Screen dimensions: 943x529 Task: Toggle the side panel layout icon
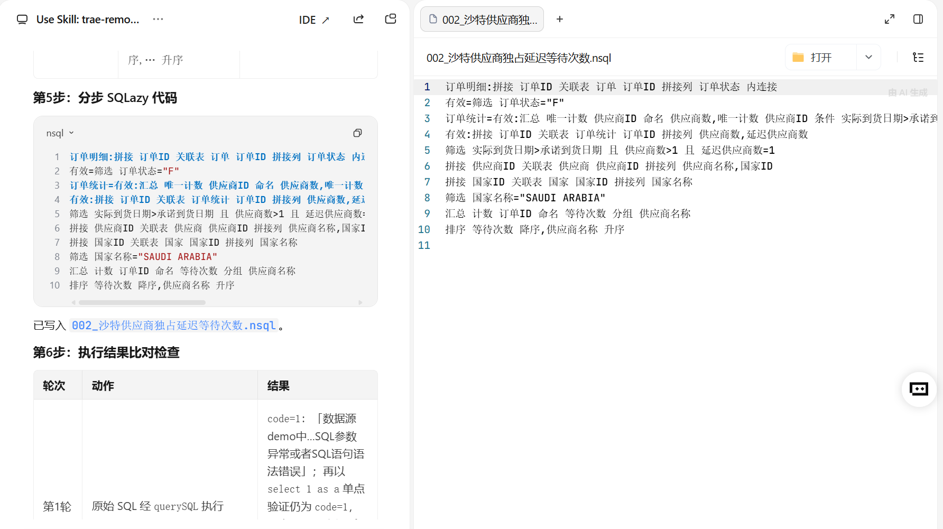[x=918, y=19]
